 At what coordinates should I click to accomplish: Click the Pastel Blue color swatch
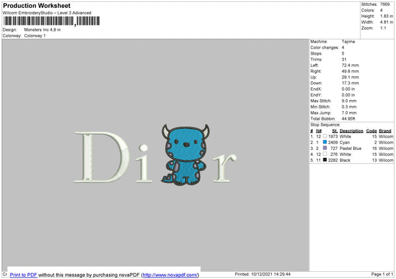point(325,148)
